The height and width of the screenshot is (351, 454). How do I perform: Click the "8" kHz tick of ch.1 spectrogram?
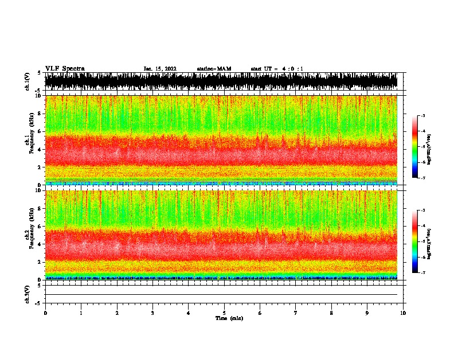tap(41, 114)
